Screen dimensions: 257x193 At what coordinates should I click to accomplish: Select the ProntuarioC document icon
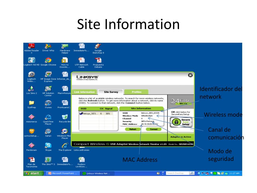coord(64,104)
